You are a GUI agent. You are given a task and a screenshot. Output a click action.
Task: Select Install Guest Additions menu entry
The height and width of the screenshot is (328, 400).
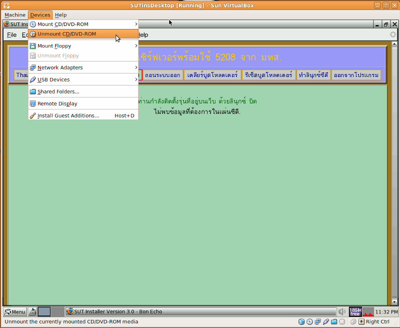click(x=83, y=115)
